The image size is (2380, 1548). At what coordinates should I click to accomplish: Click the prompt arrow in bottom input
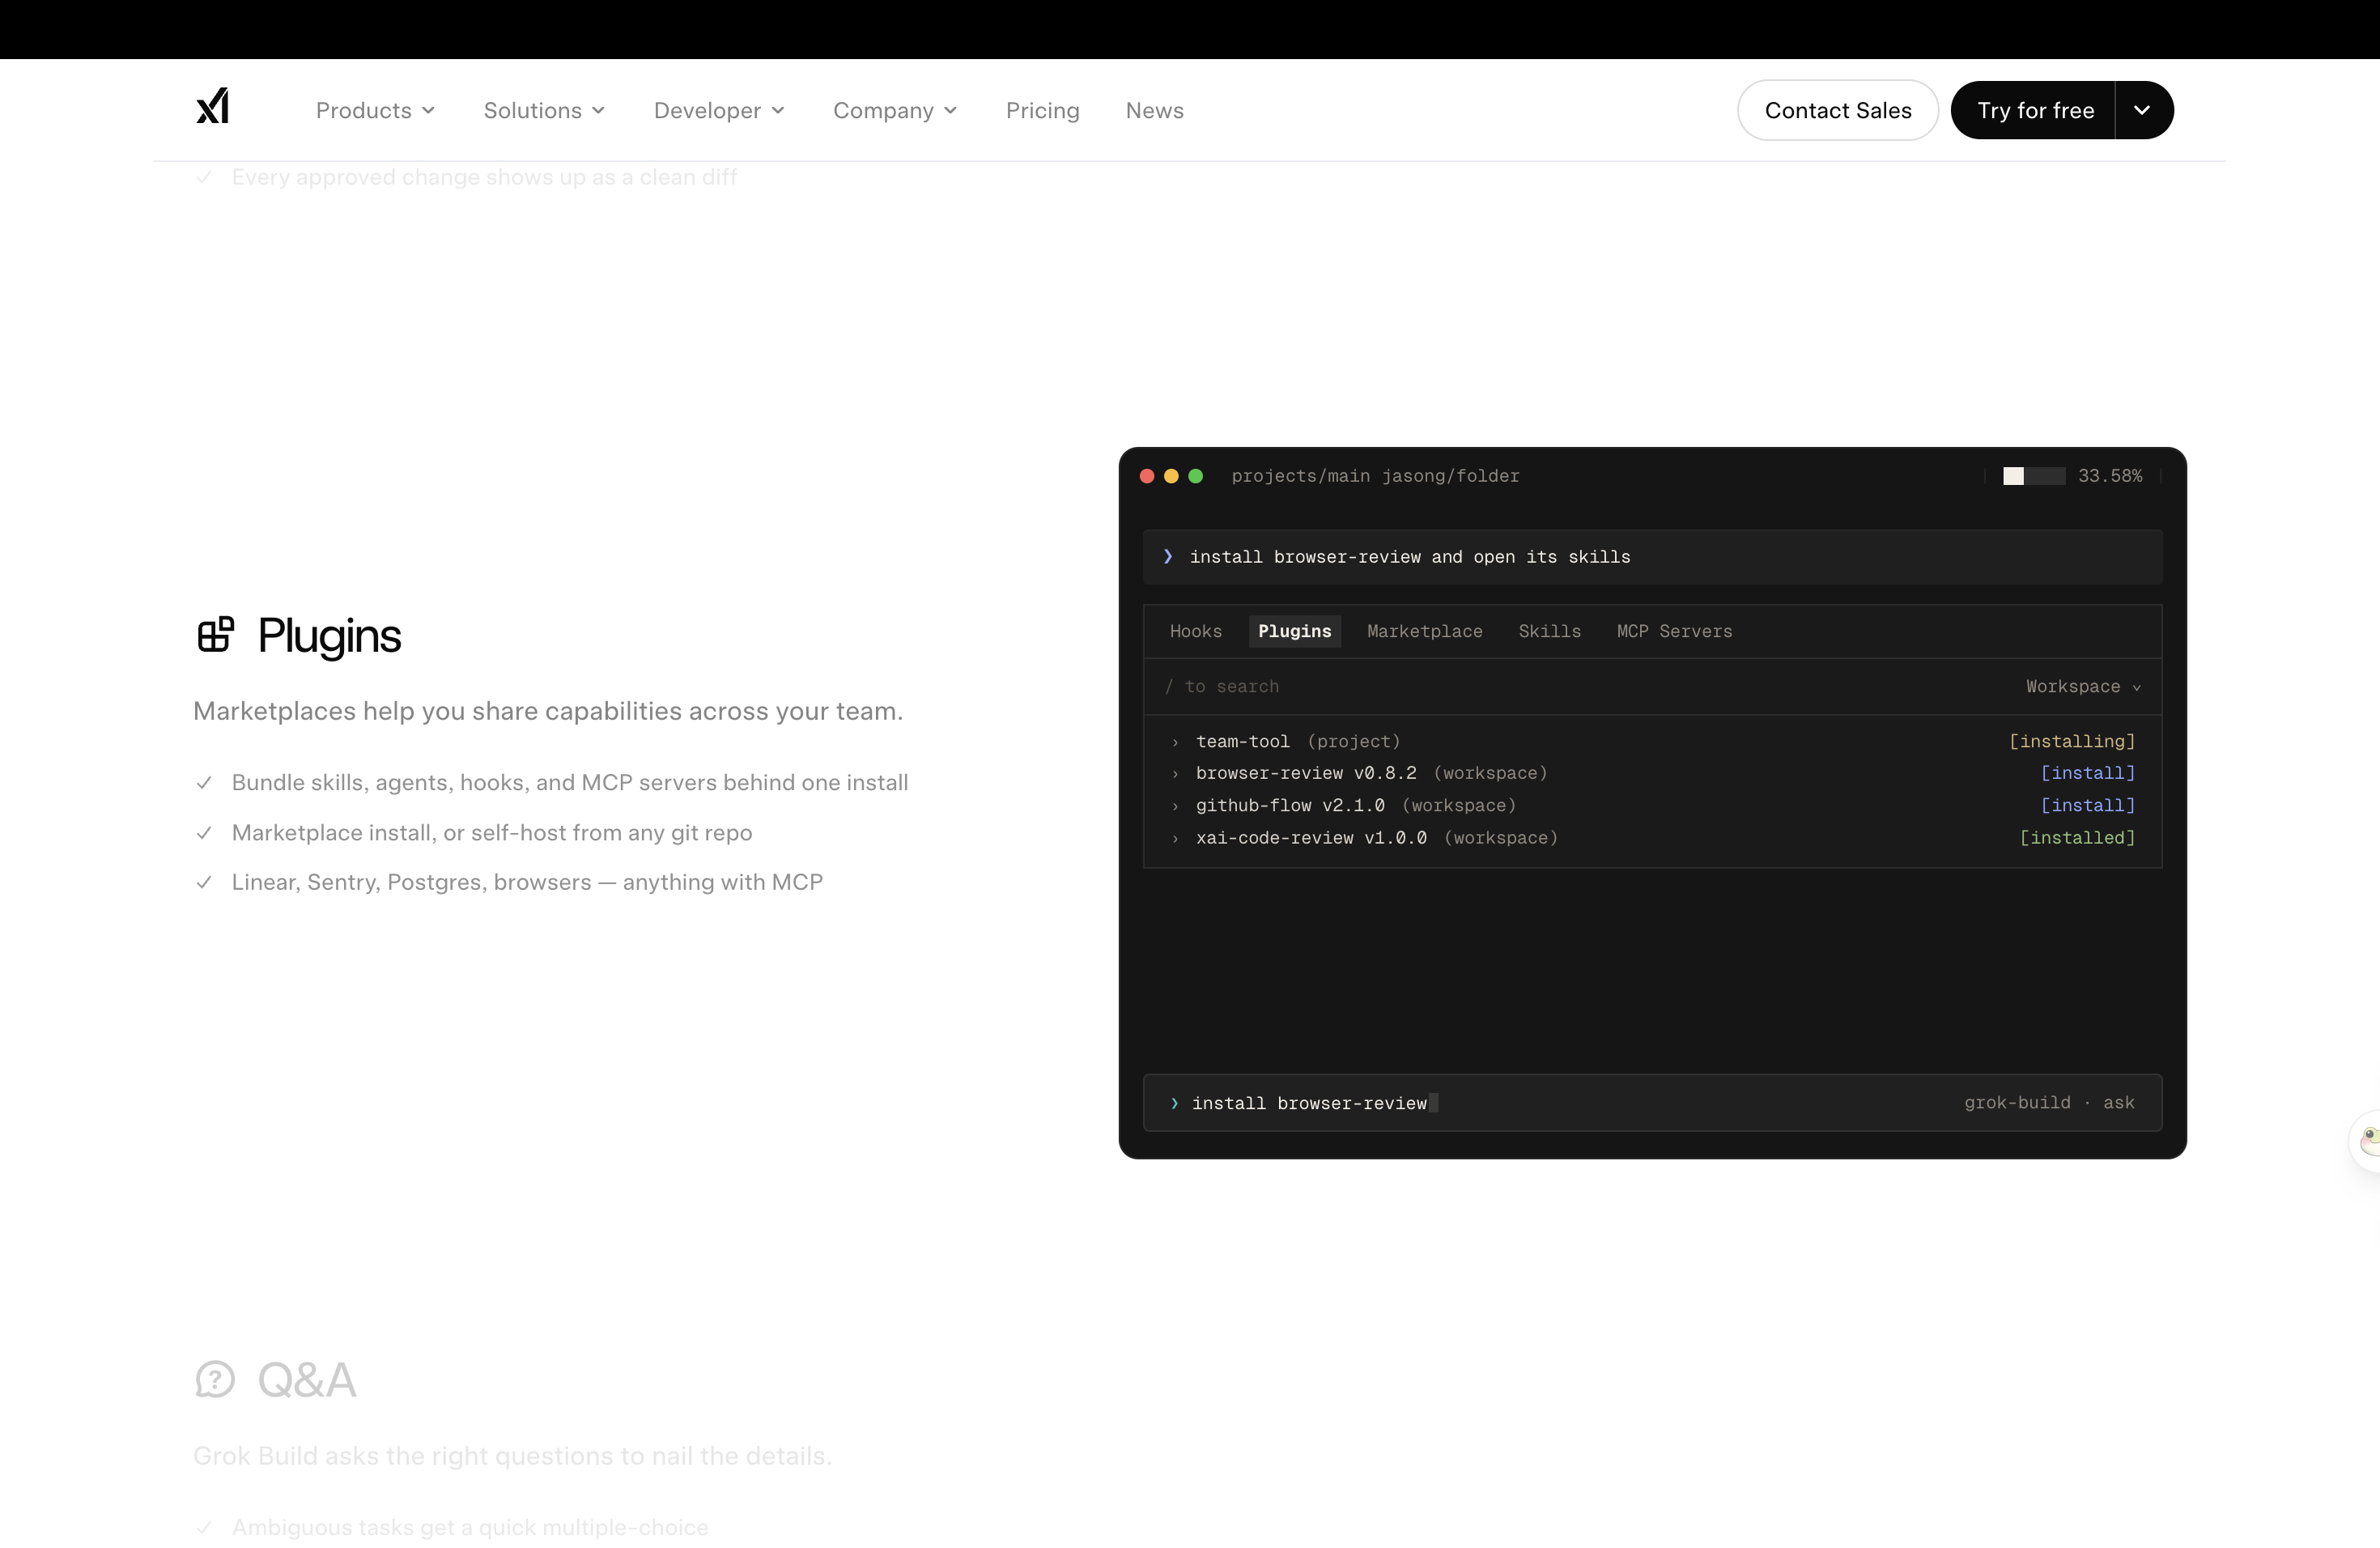coord(1175,1103)
